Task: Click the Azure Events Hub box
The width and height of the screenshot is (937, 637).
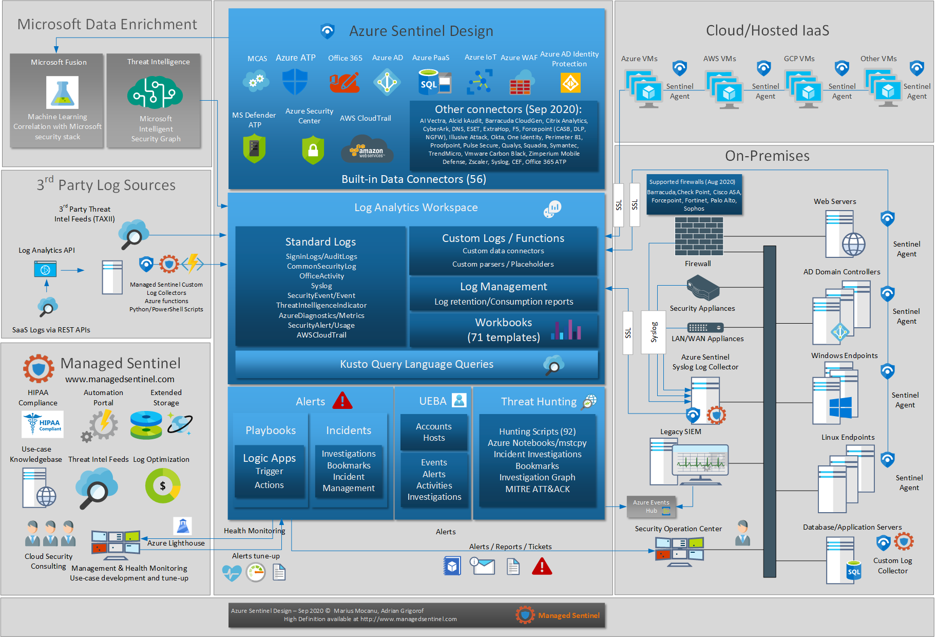Action: (651, 507)
